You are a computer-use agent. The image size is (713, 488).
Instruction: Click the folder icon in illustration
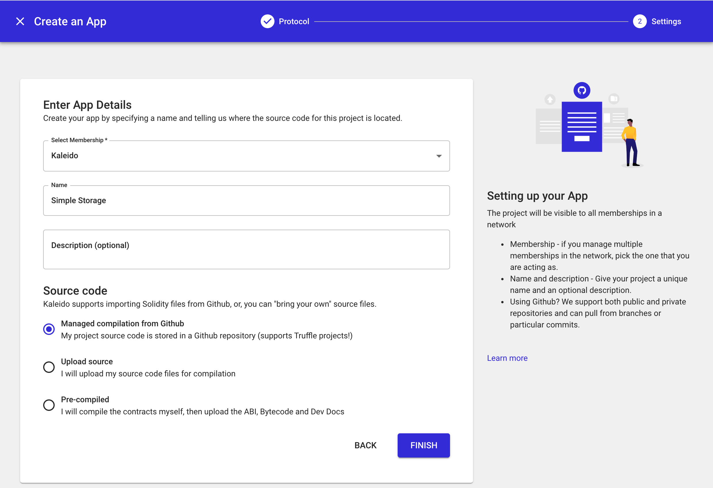point(614,99)
